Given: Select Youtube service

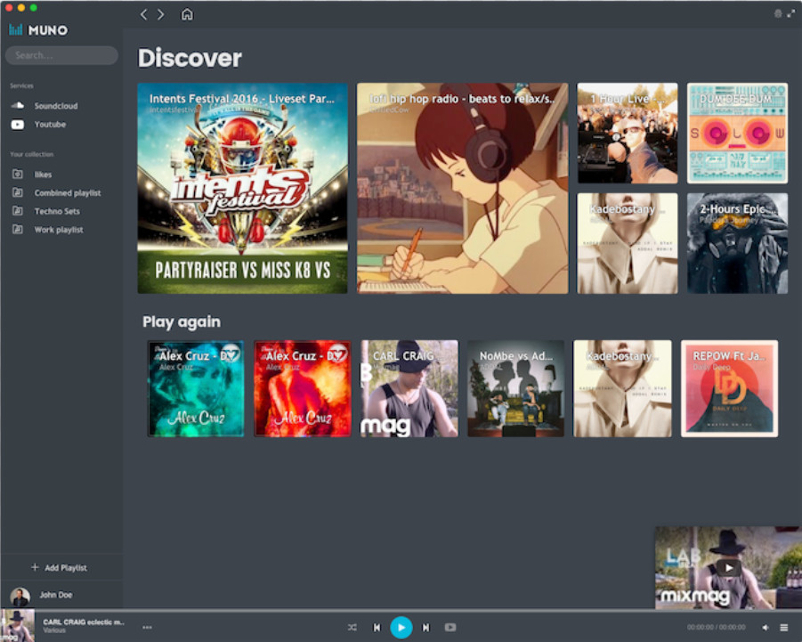Looking at the screenshot, I should pos(50,125).
